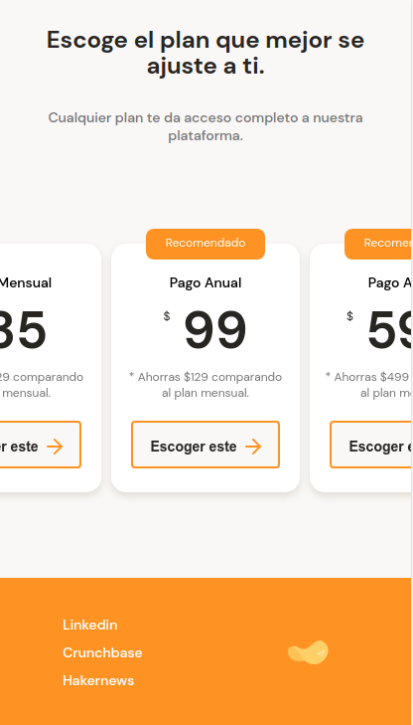Screen dimensions: 413x725
Task: Click the partially visible Recomendado badge at right
Action: pos(378,244)
